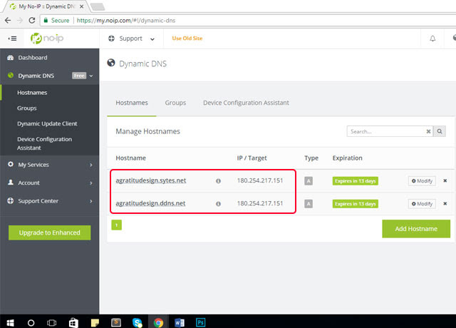Click type A badge for sytes.net row
Viewport: 456px width, 328px height.
[x=309, y=180]
